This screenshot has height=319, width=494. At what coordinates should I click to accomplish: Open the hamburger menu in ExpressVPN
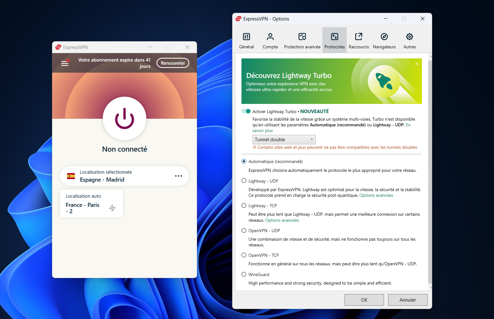tap(65, 63)
